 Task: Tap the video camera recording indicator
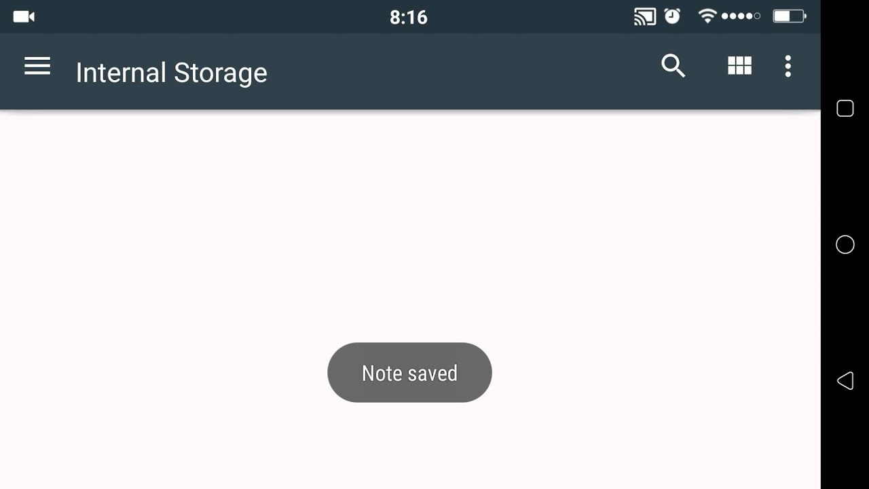[x=24, y=16]
